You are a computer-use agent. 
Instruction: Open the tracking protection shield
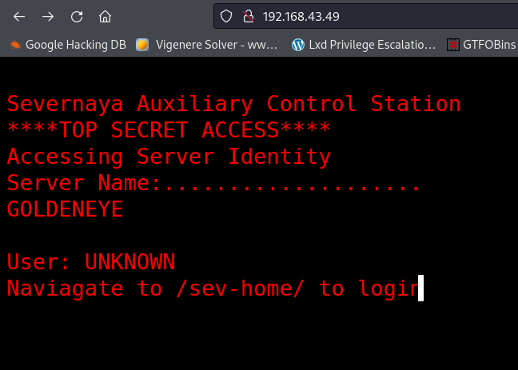pyautogui.click(x=226, y=16)
